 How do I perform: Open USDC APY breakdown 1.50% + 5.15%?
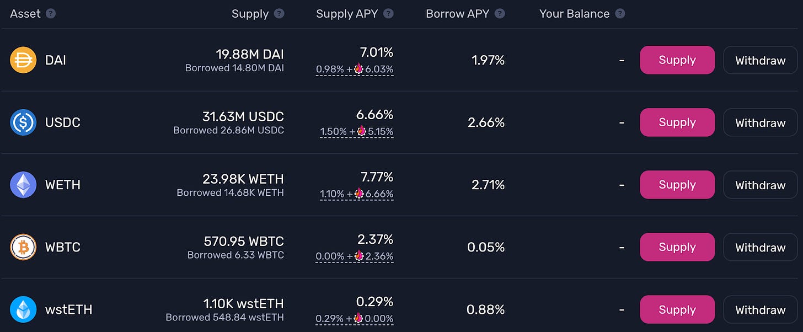point(356,132)
